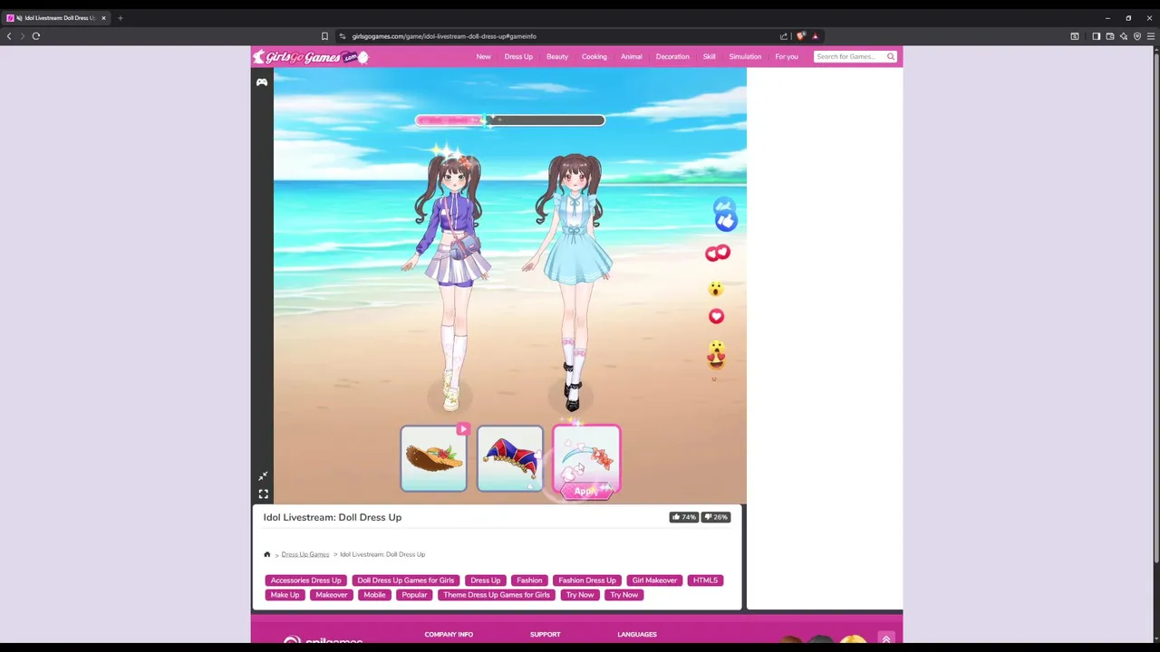The height and width of the screenshot is (652, 1160).
Task: Open the For you menu
Action: (787, 57)
